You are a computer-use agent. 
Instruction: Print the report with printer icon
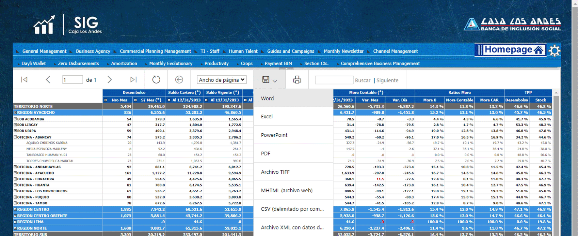pos(297,80)
